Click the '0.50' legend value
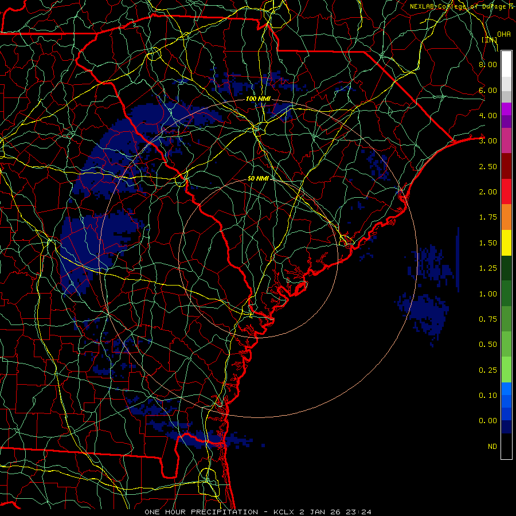This screenshot has height=516, width=516. (488, 345)
